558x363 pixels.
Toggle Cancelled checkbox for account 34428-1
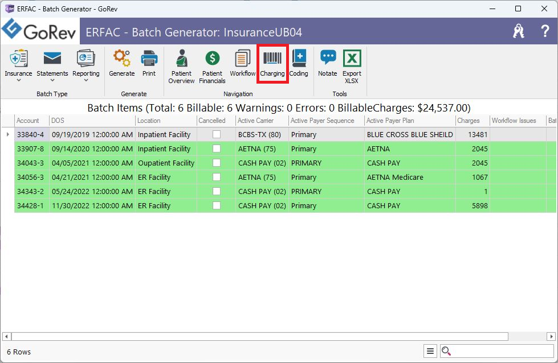click(x=217, y=205)
